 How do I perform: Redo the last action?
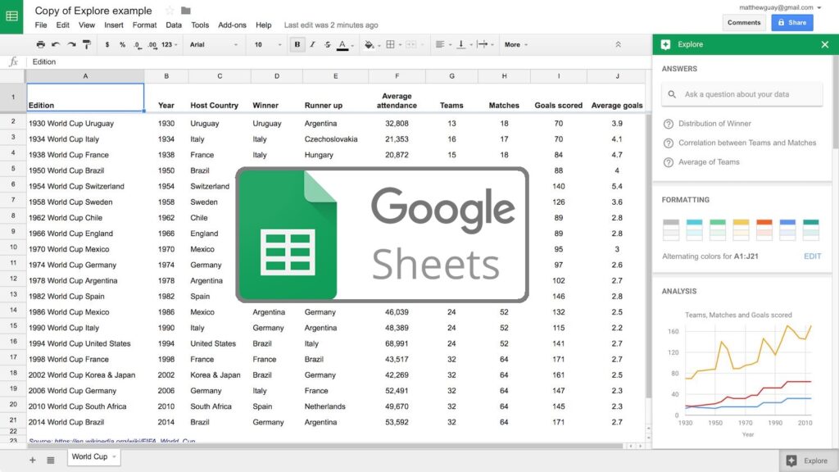70,44
